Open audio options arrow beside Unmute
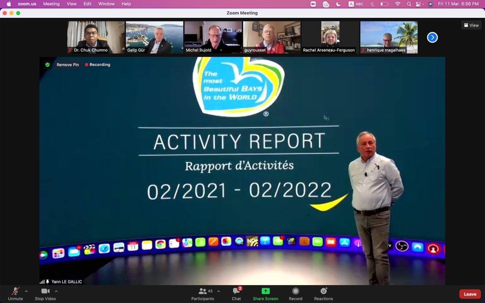This screenshot has width=485, height=303. (x=26, y=291)
